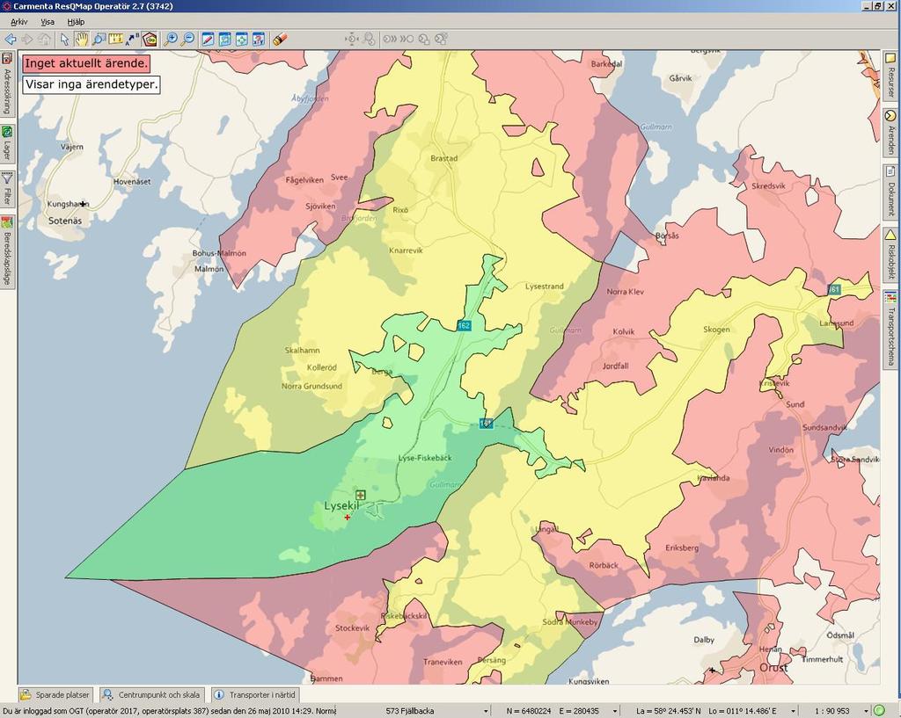Open the Riskobjekt side panel

890,254
